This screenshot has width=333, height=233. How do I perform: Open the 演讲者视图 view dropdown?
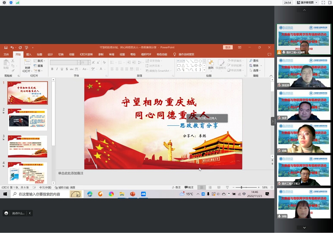click(307, 3)
